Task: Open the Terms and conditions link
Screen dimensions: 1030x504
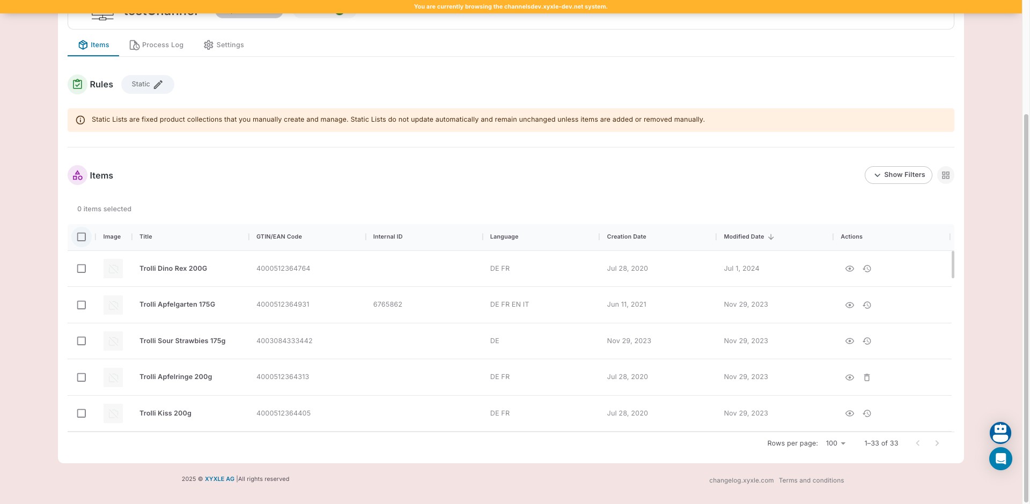Action: click(811, 480)
